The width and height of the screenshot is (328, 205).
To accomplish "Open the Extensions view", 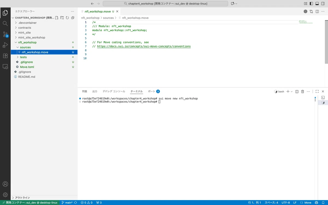I will pos(5,56).
